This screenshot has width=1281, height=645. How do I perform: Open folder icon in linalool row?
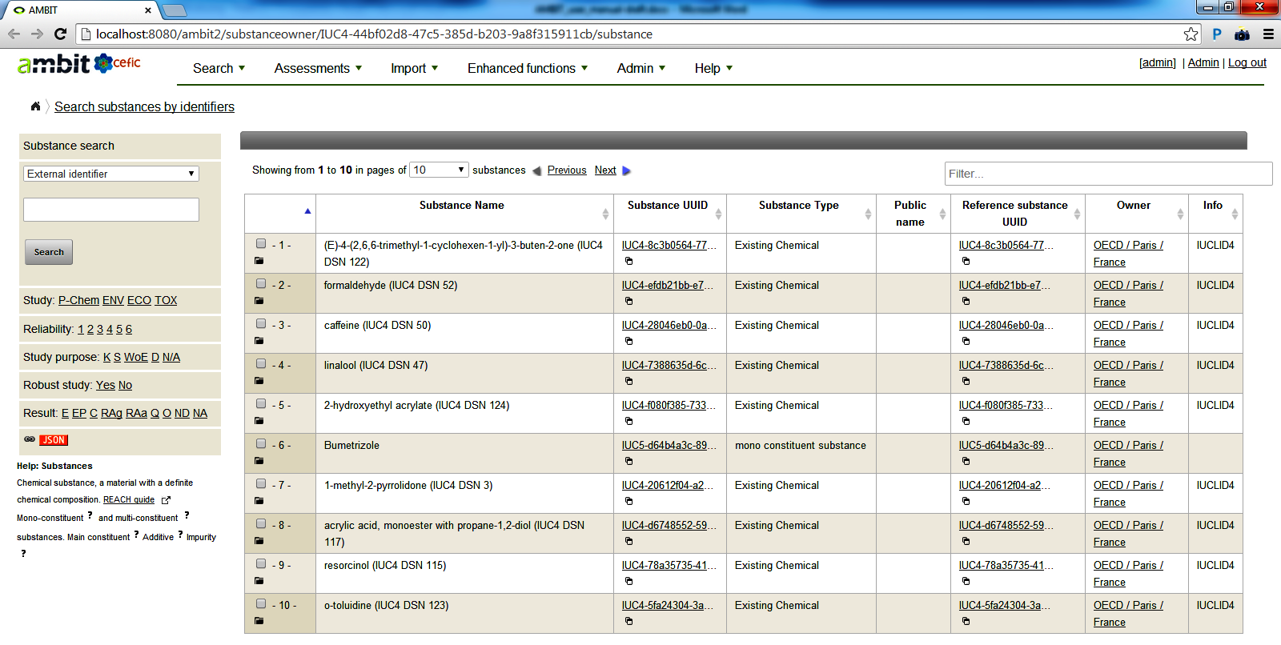coord(259,381)
